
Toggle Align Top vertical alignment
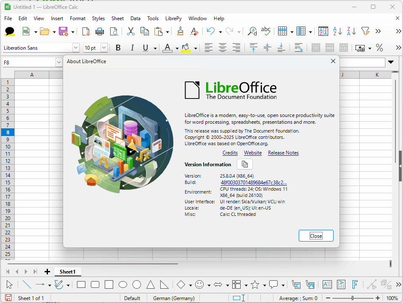click(253, 48)
